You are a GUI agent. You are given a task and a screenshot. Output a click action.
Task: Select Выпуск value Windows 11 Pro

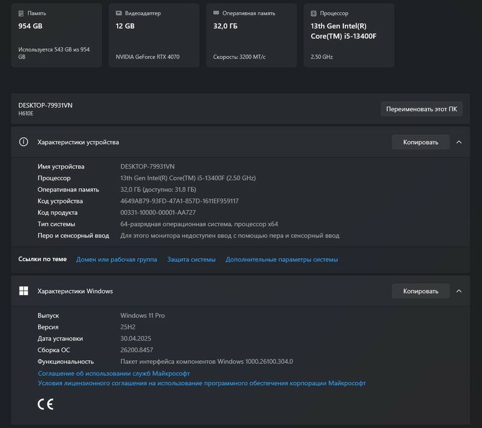point(142,315)
